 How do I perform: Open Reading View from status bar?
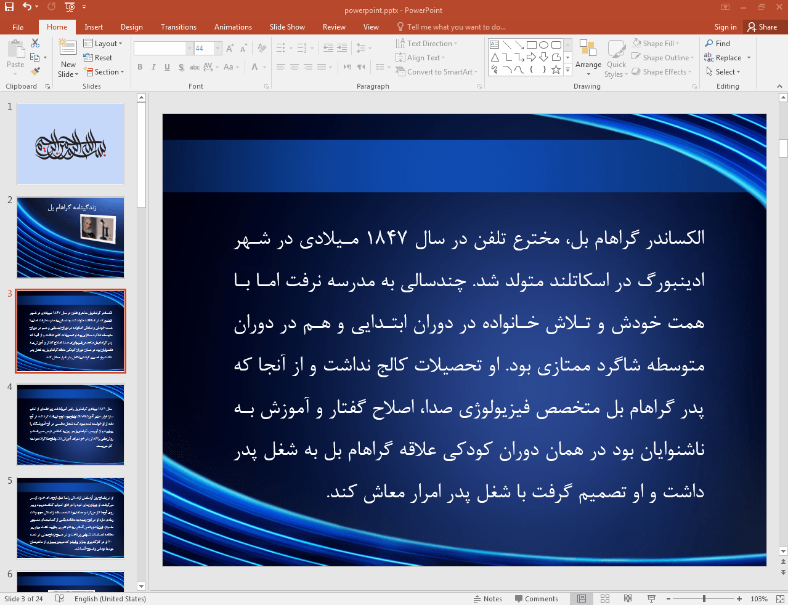(x=628, y=599)
